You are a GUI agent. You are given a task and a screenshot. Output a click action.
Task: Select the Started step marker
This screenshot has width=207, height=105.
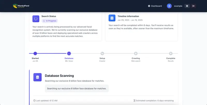point(35,54)
